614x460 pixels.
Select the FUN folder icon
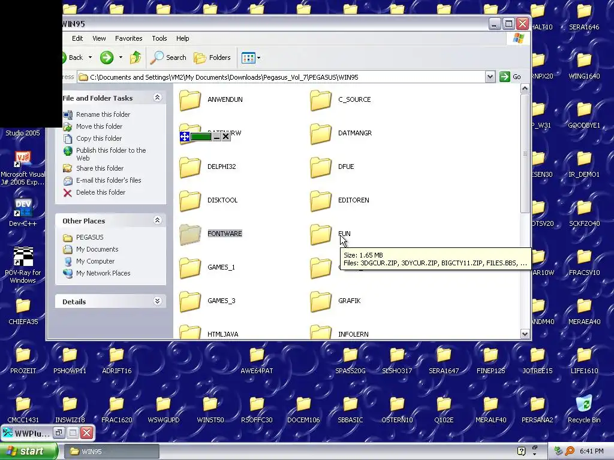[321, 234]
